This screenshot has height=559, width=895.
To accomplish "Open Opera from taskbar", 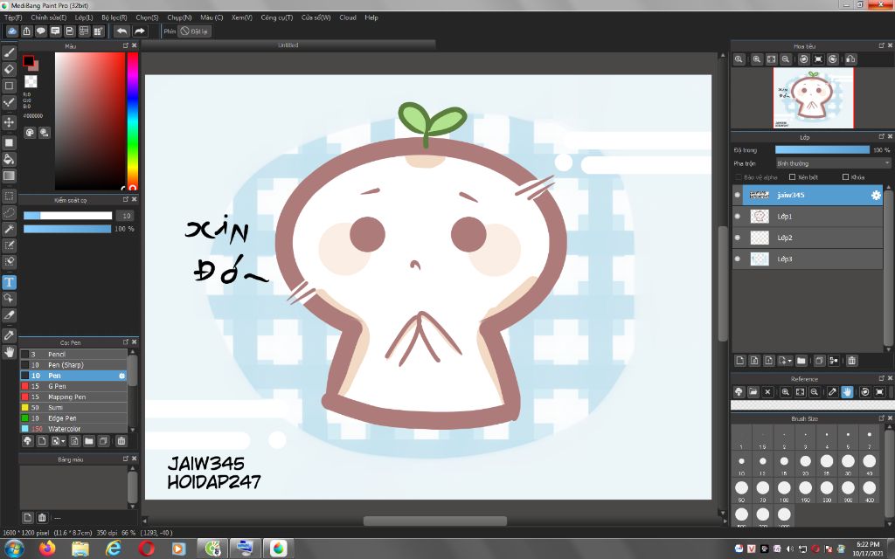I will click(x=147, y=549).
